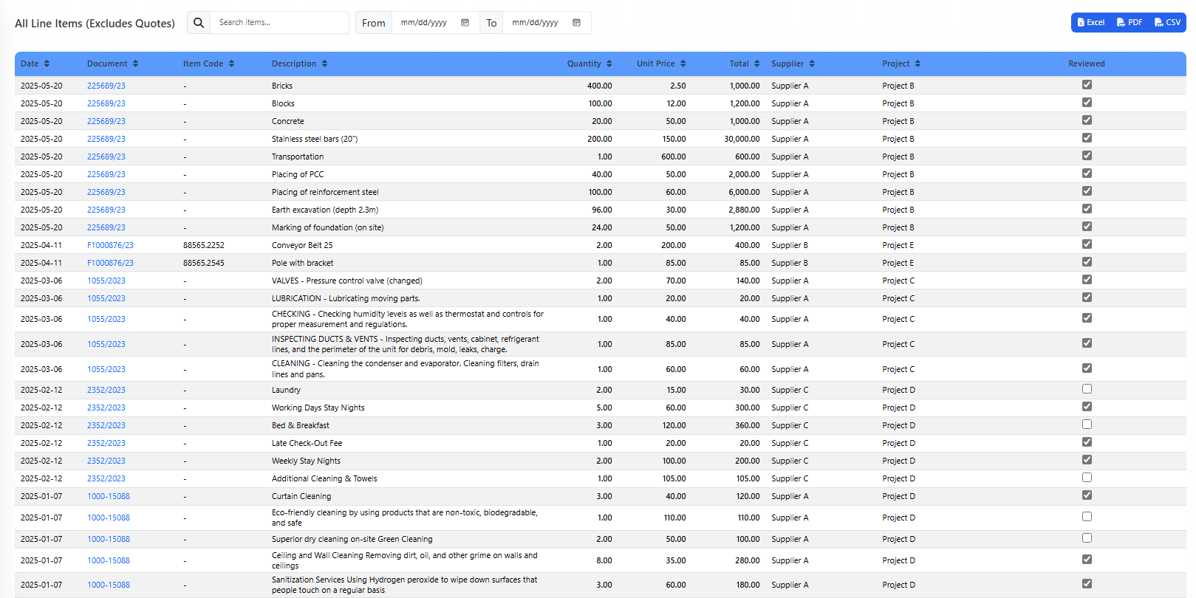Click the Reviewed column header
This screenshot has width=1196, height=598.
[x=1087, y=63]
